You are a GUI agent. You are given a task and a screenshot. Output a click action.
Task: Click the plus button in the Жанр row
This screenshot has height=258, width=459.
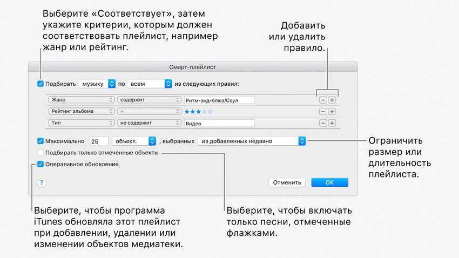tap(332, 100)
